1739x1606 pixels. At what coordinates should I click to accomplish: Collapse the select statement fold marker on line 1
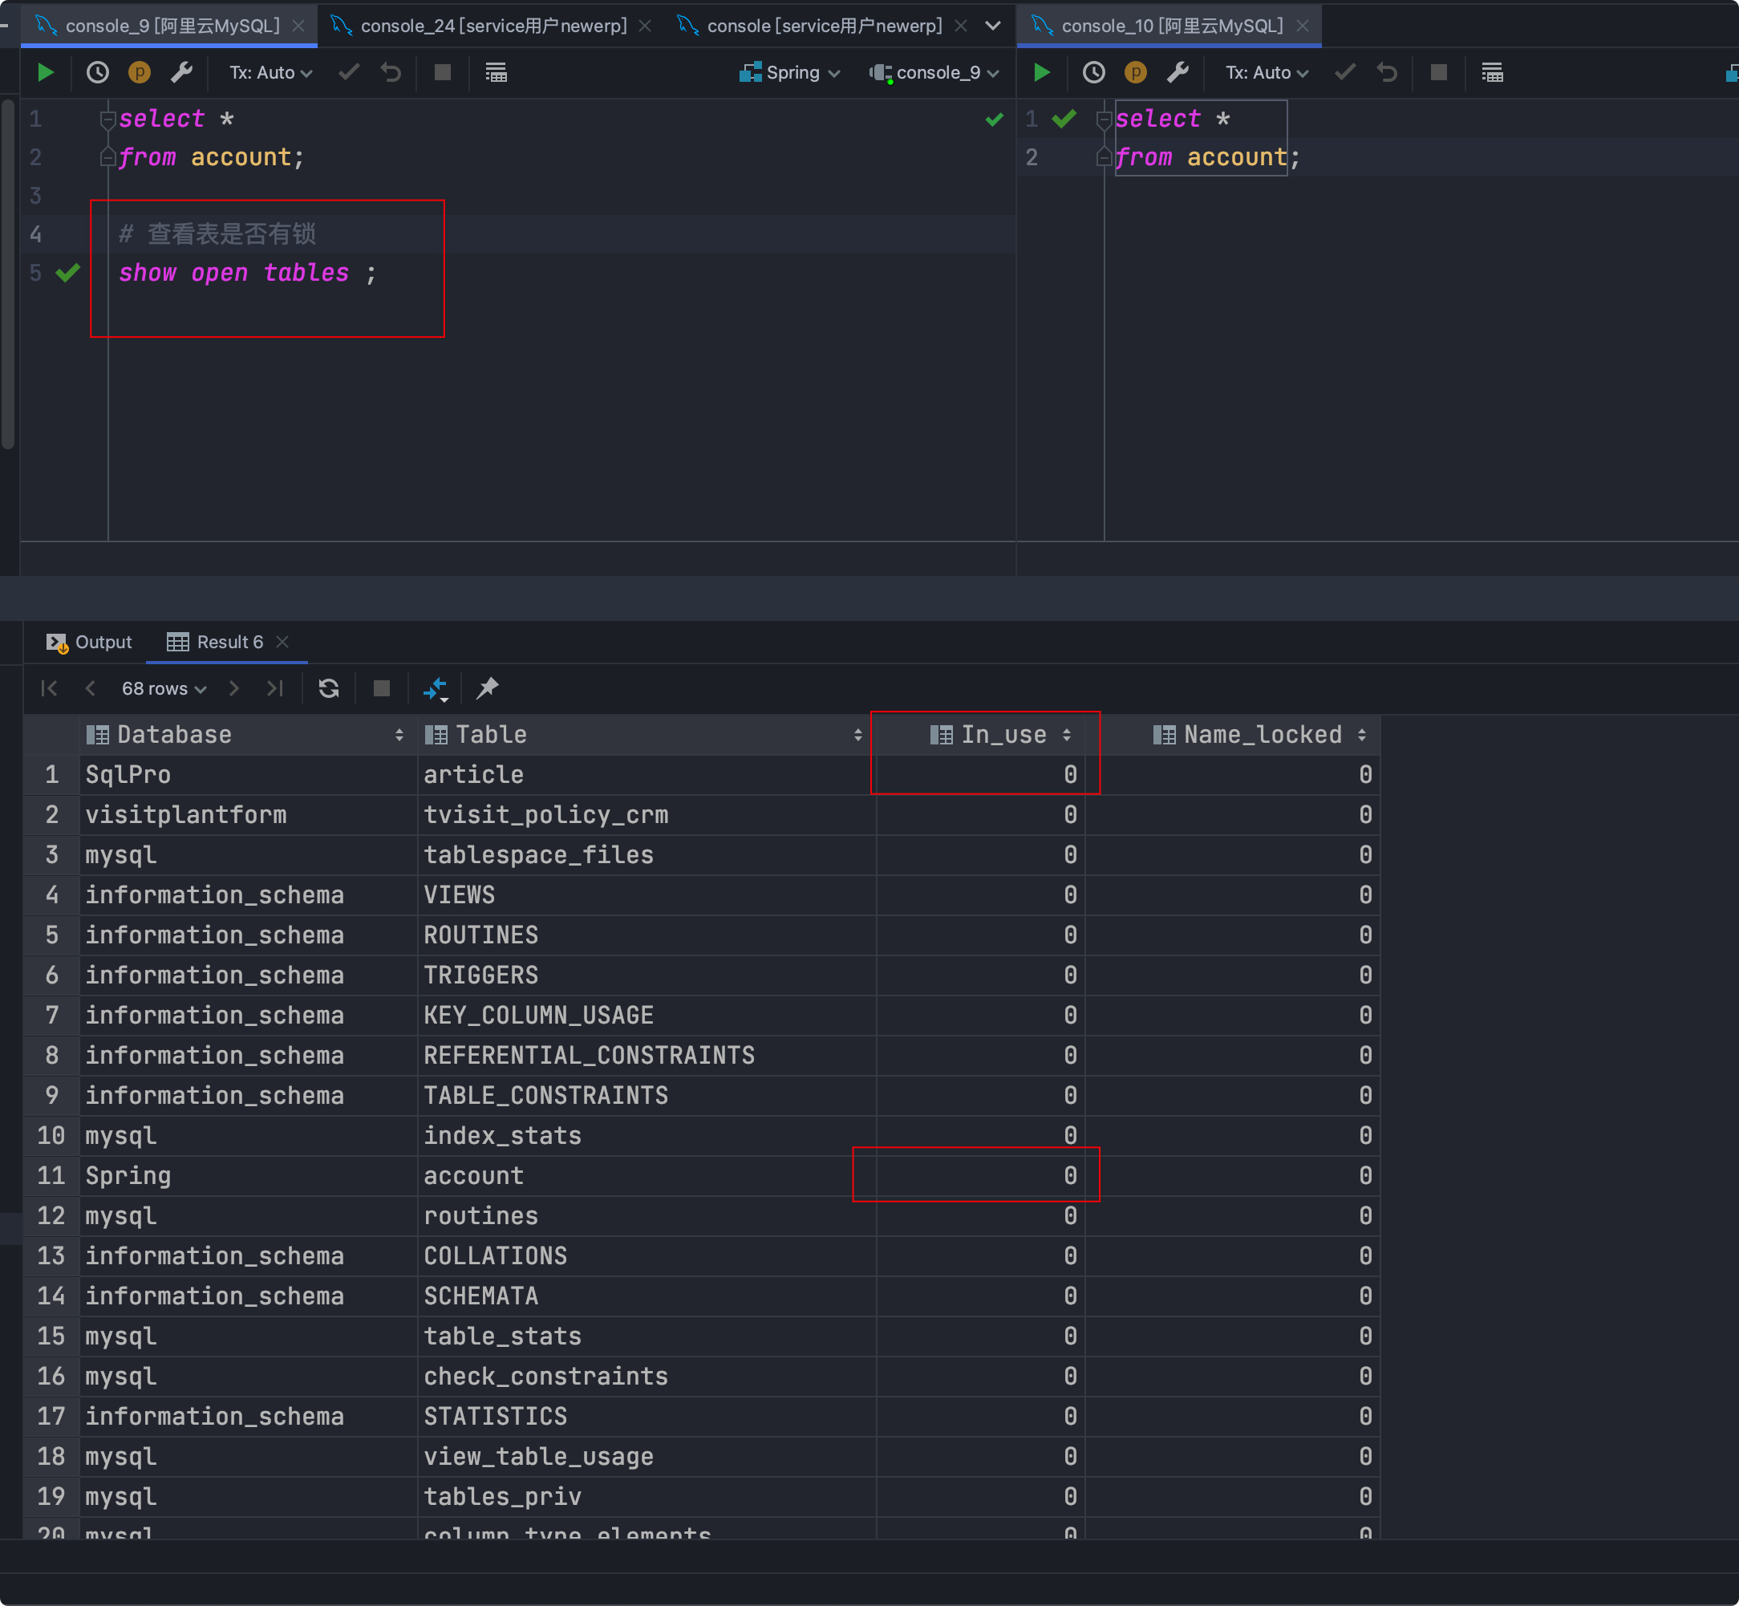tap(107, 118)
